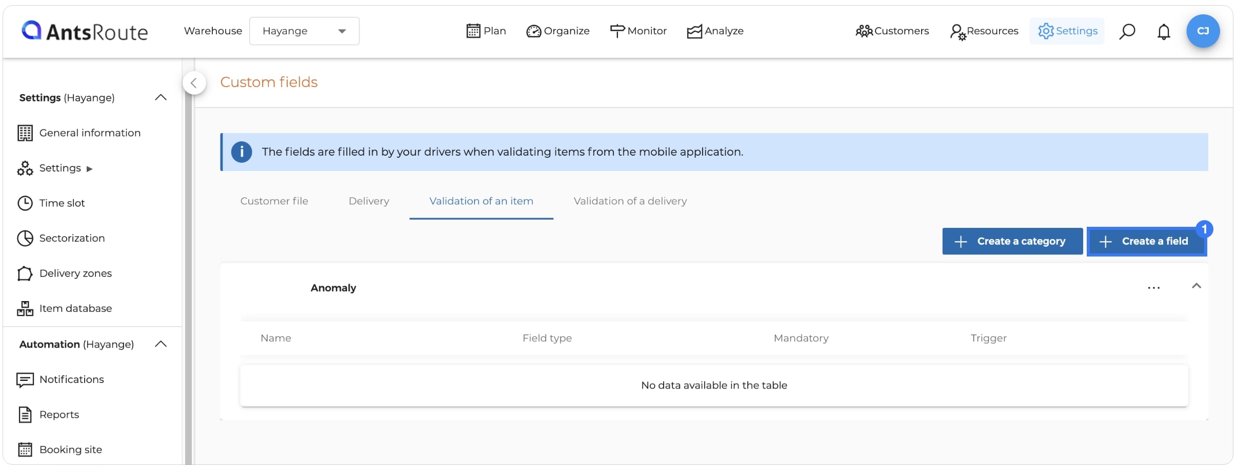Click 'No data available in the table' row
The height and width of the screenshot is (470, 1236).
click(x=714, y=386)
